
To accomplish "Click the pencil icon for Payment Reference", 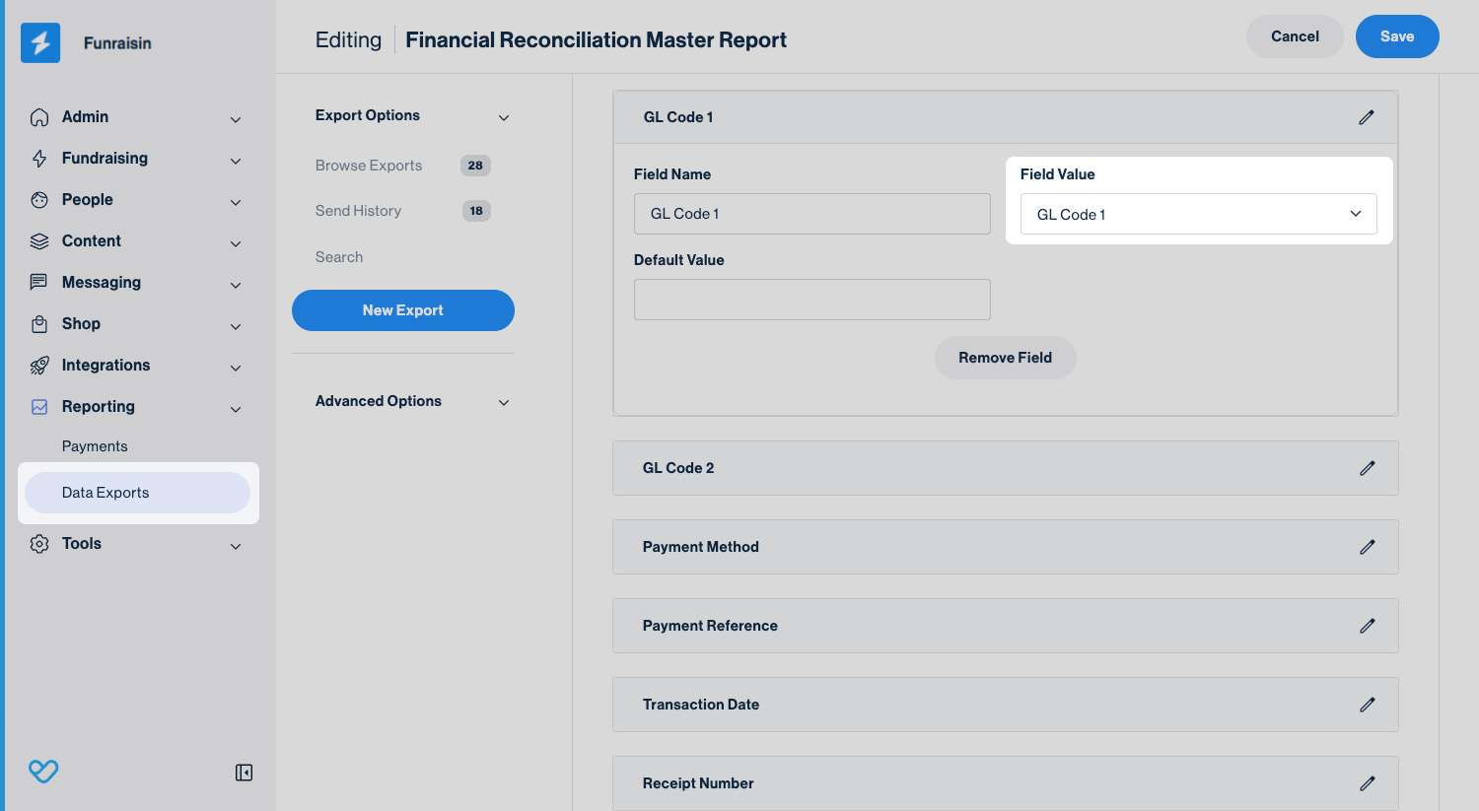I will click(x=1367, y=626).
